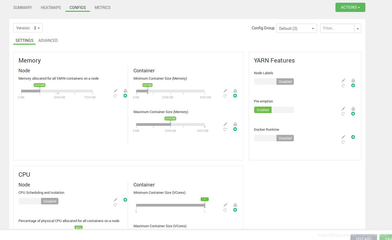Edit the Minimum Container Size (VCores) with the pencil
392x240 pixels.
(x=225, y=205)
